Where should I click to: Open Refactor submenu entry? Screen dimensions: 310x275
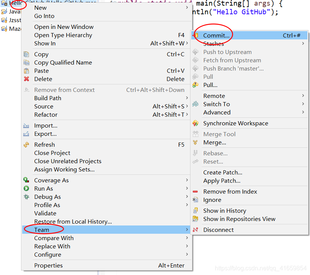click(x=106, y=115)
